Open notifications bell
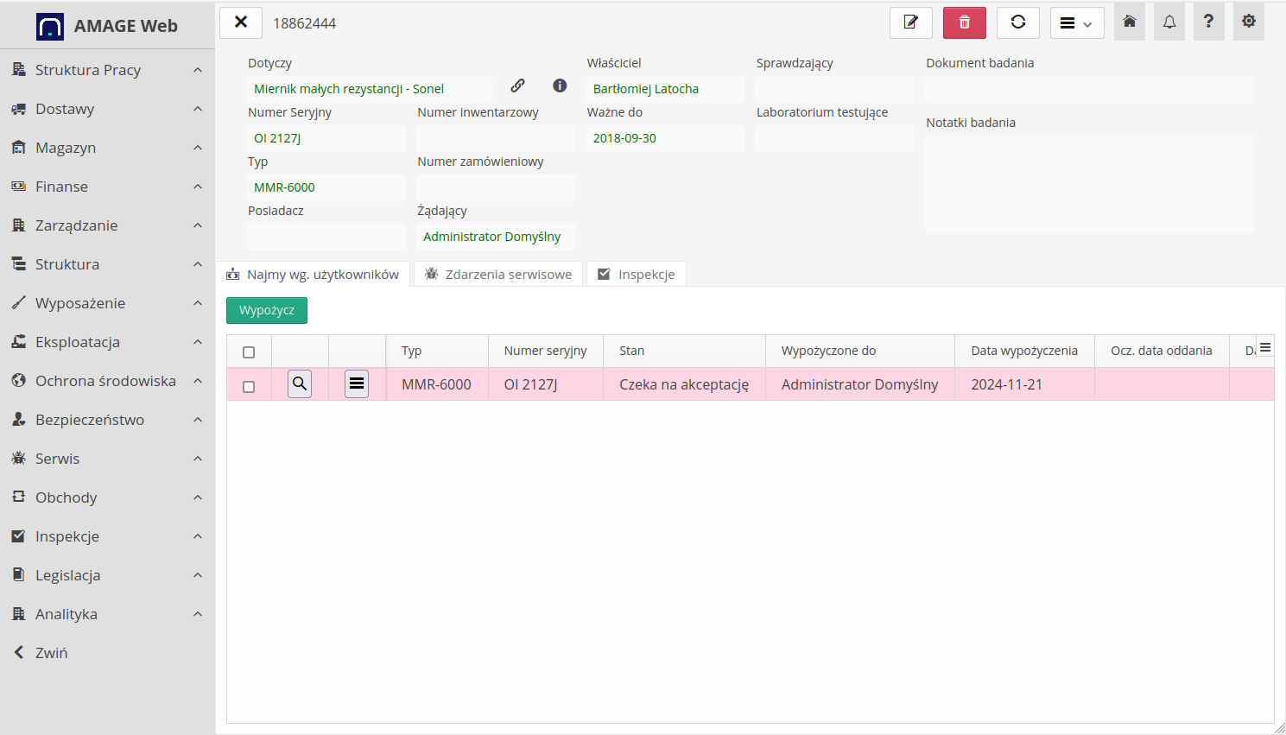1286x735 pixels. point(1169,22)
